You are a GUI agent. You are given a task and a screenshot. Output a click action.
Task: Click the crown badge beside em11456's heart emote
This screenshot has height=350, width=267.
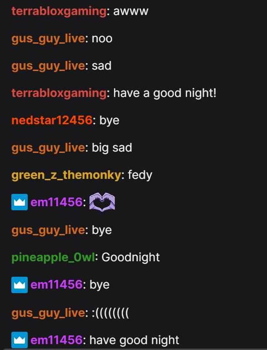pyautogui.click(x=20, y=202)
